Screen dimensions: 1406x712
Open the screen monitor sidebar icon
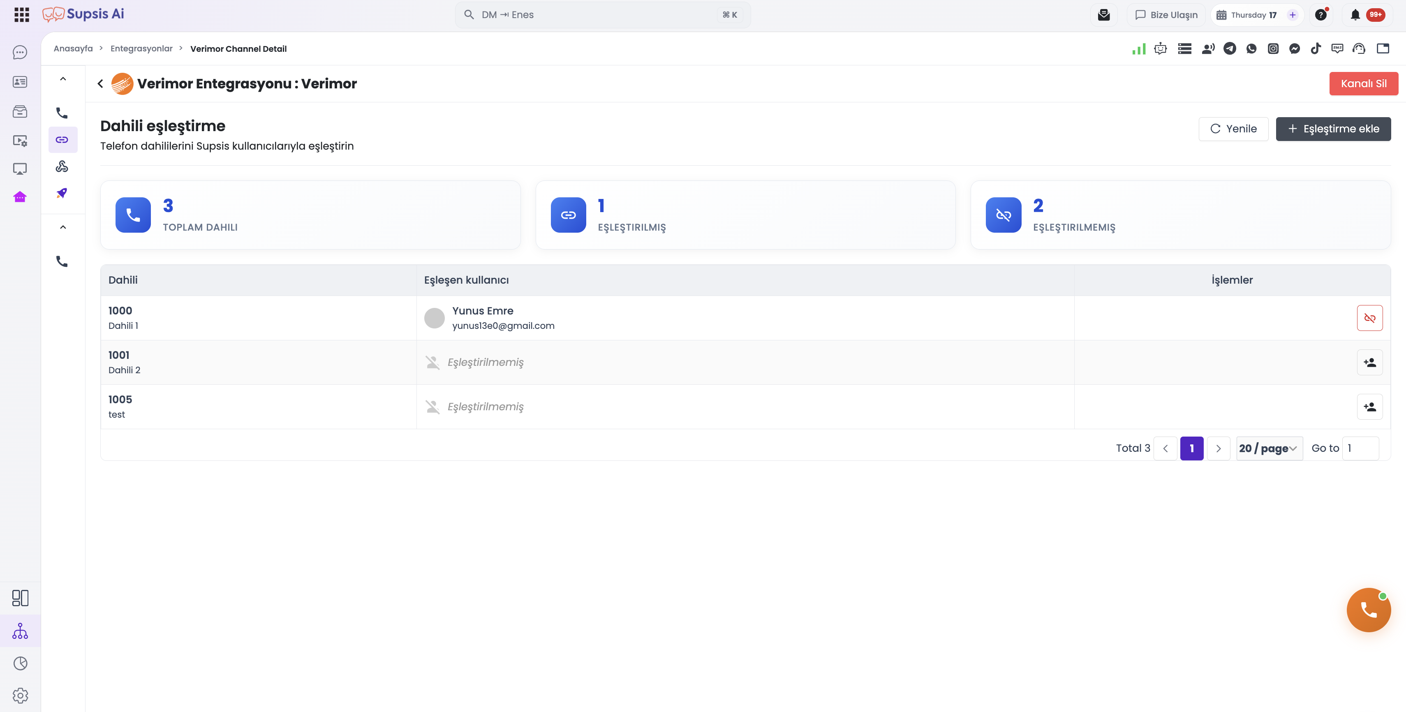click(x=20, y=169)
